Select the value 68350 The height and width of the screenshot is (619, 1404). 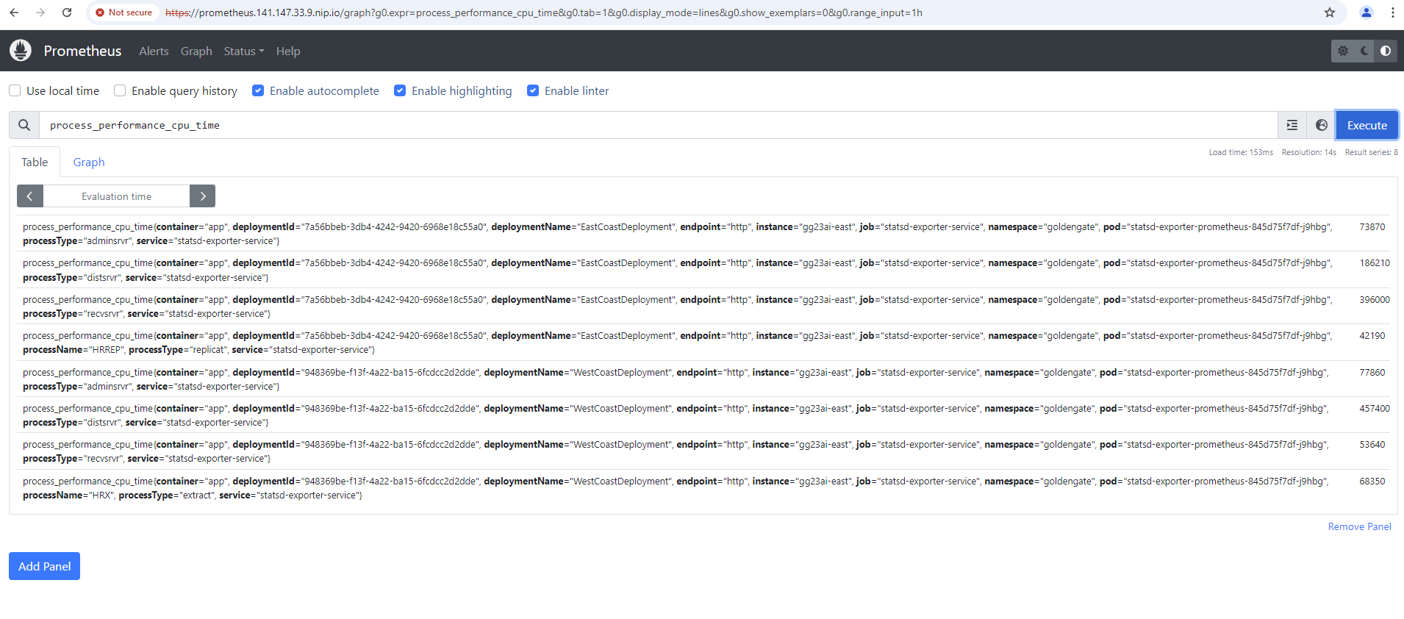tap(1372, 482)
